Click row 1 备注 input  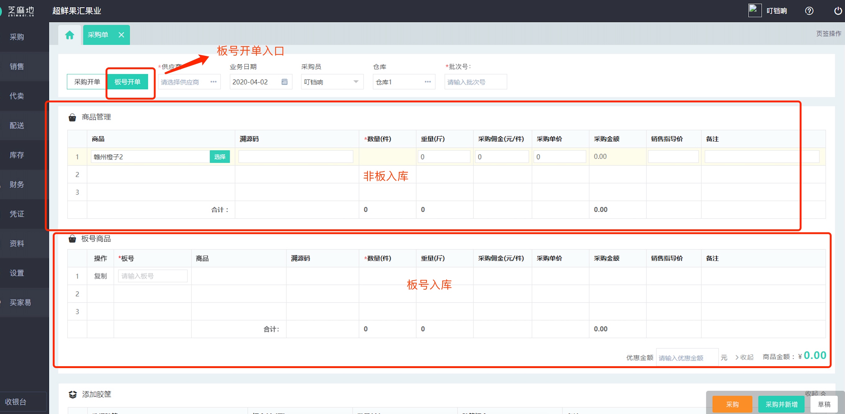[x=762, y=157]
